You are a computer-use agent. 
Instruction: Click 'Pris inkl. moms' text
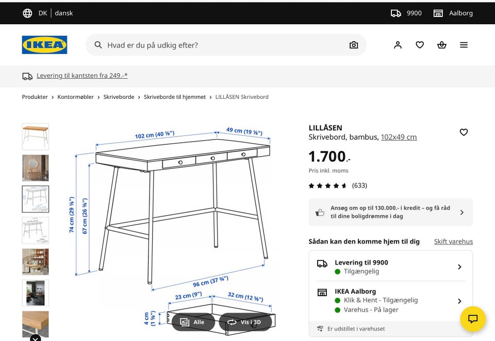coord(328,170)
